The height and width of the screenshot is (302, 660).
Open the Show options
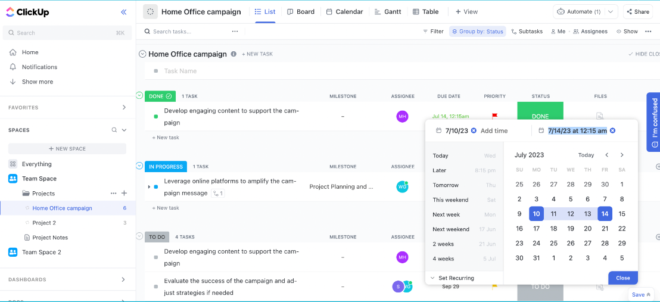point(627,32)
